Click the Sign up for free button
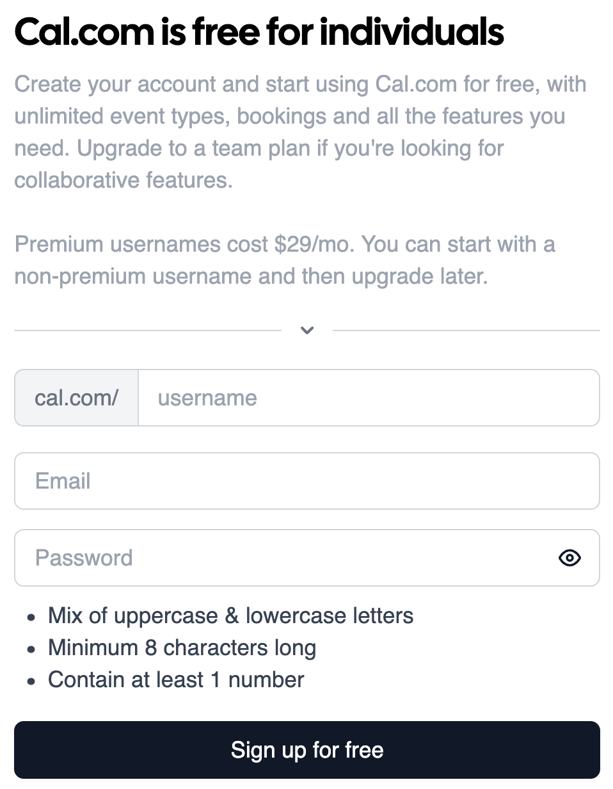Screen dimensions: 613x789 (x=307, y=750)
